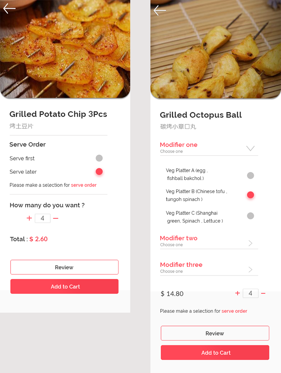Select the Serve later radio button
The image size is (281, 373).
point(99,171)
